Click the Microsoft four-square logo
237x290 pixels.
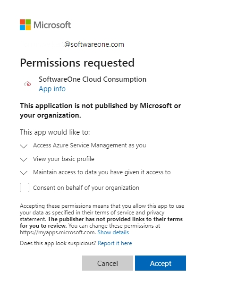tap(25, 25)
